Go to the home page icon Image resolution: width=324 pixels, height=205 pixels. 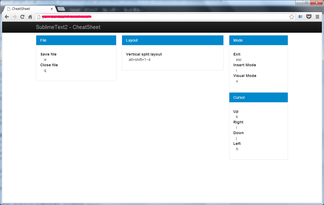[x=30, y=17]
